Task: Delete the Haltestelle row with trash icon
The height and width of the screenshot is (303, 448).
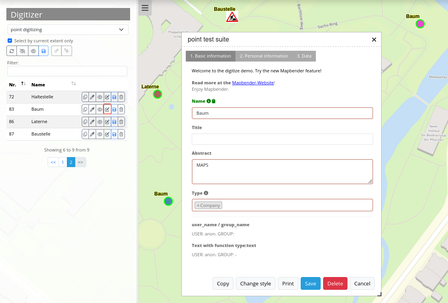Action: point(121,97)
